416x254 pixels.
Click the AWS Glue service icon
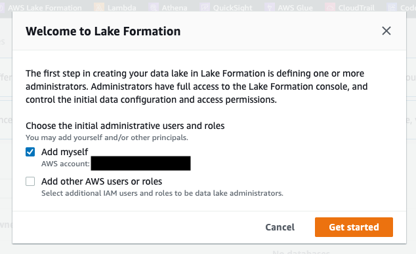[269, 8]
